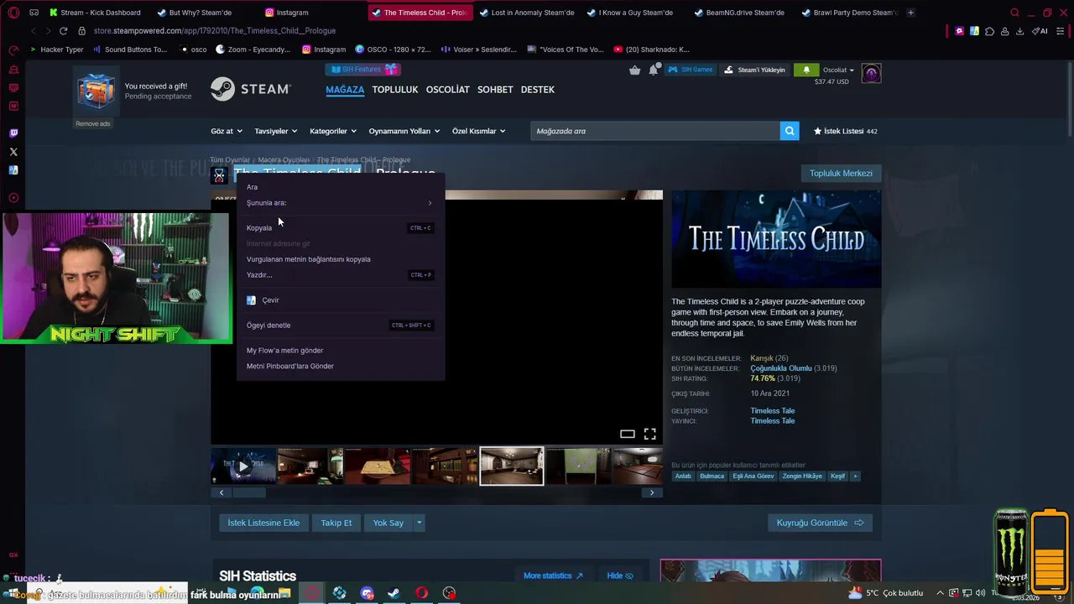Viewport: 1074px width, 604px height.
Task: Show hidden icons in the system tray
Action: tap(940, 593)
